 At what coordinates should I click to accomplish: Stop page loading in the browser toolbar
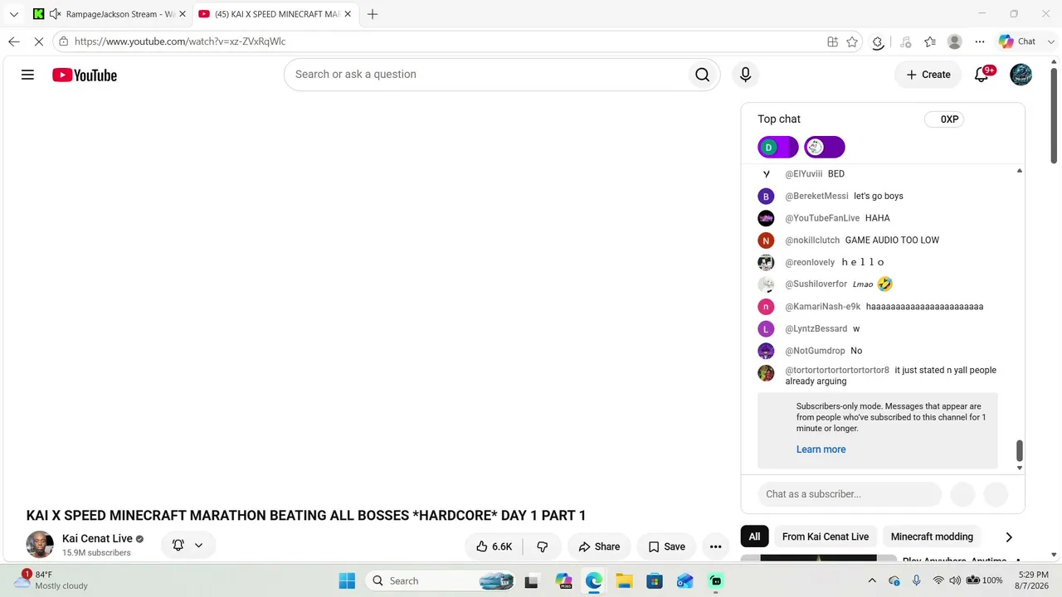coord(38,41)
